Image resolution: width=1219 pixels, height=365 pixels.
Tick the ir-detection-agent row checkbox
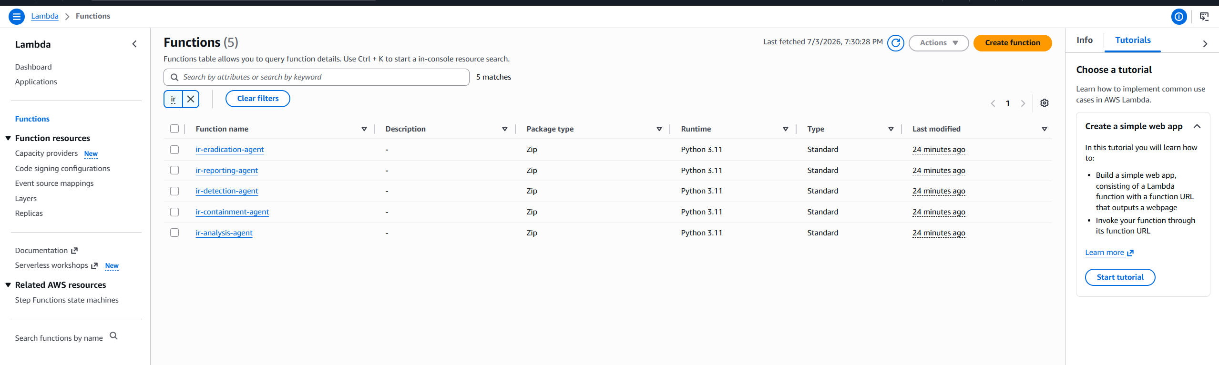174,191
